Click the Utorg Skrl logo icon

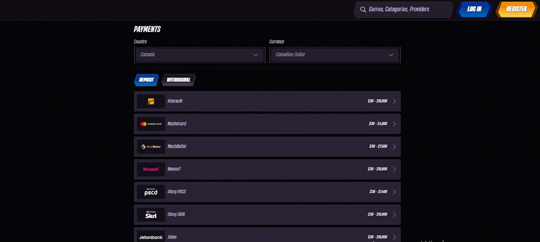pyautogui.click(x=151, y=214)
